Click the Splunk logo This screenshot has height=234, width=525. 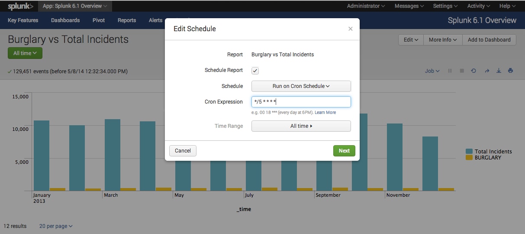coord(20,6)
